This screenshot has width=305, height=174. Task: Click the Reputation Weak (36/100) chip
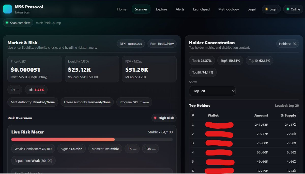click(33, 161)
